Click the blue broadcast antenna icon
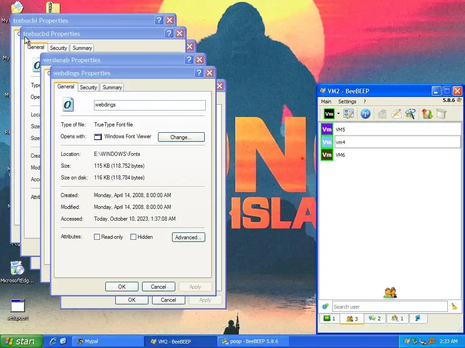Screen dimensions: 465x348 tap(366, 114)
